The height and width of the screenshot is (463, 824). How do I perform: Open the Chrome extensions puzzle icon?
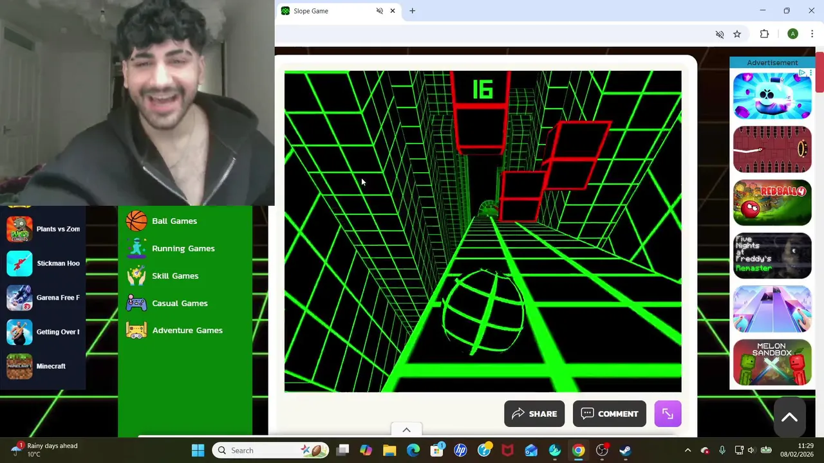click(x=764, y=34)
